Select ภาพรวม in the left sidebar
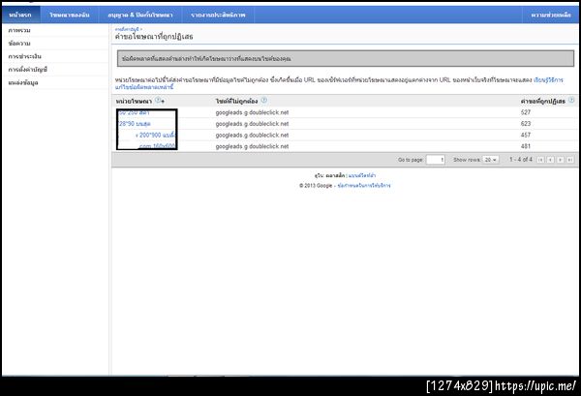Screen dimensions: 581x396 point(19,30)
